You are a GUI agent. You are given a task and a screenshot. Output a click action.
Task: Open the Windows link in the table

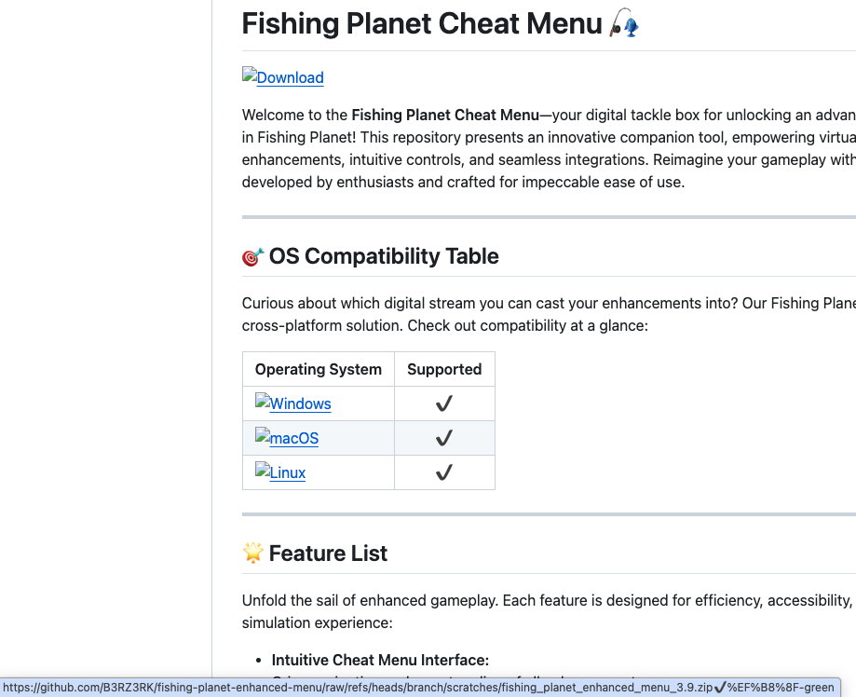point(300,404)
